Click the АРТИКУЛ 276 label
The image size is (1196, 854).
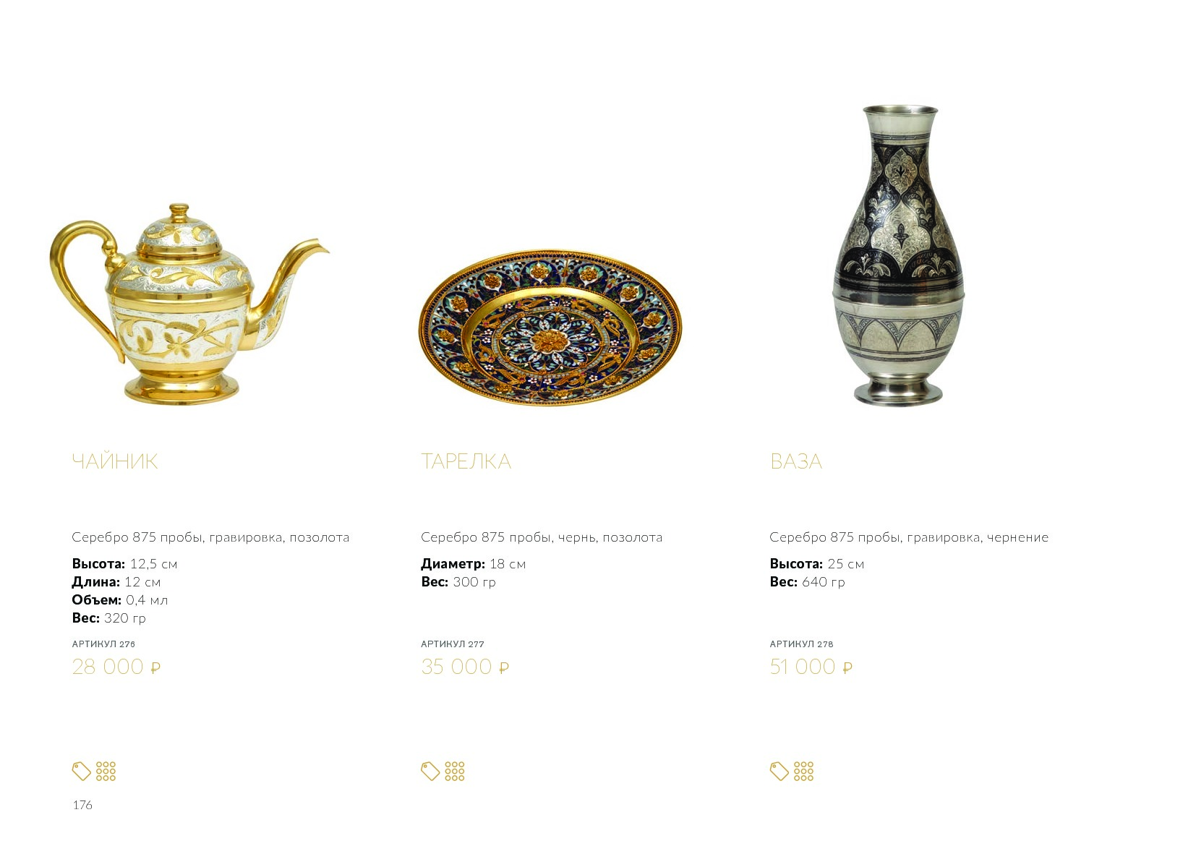[x=103, y=644]
